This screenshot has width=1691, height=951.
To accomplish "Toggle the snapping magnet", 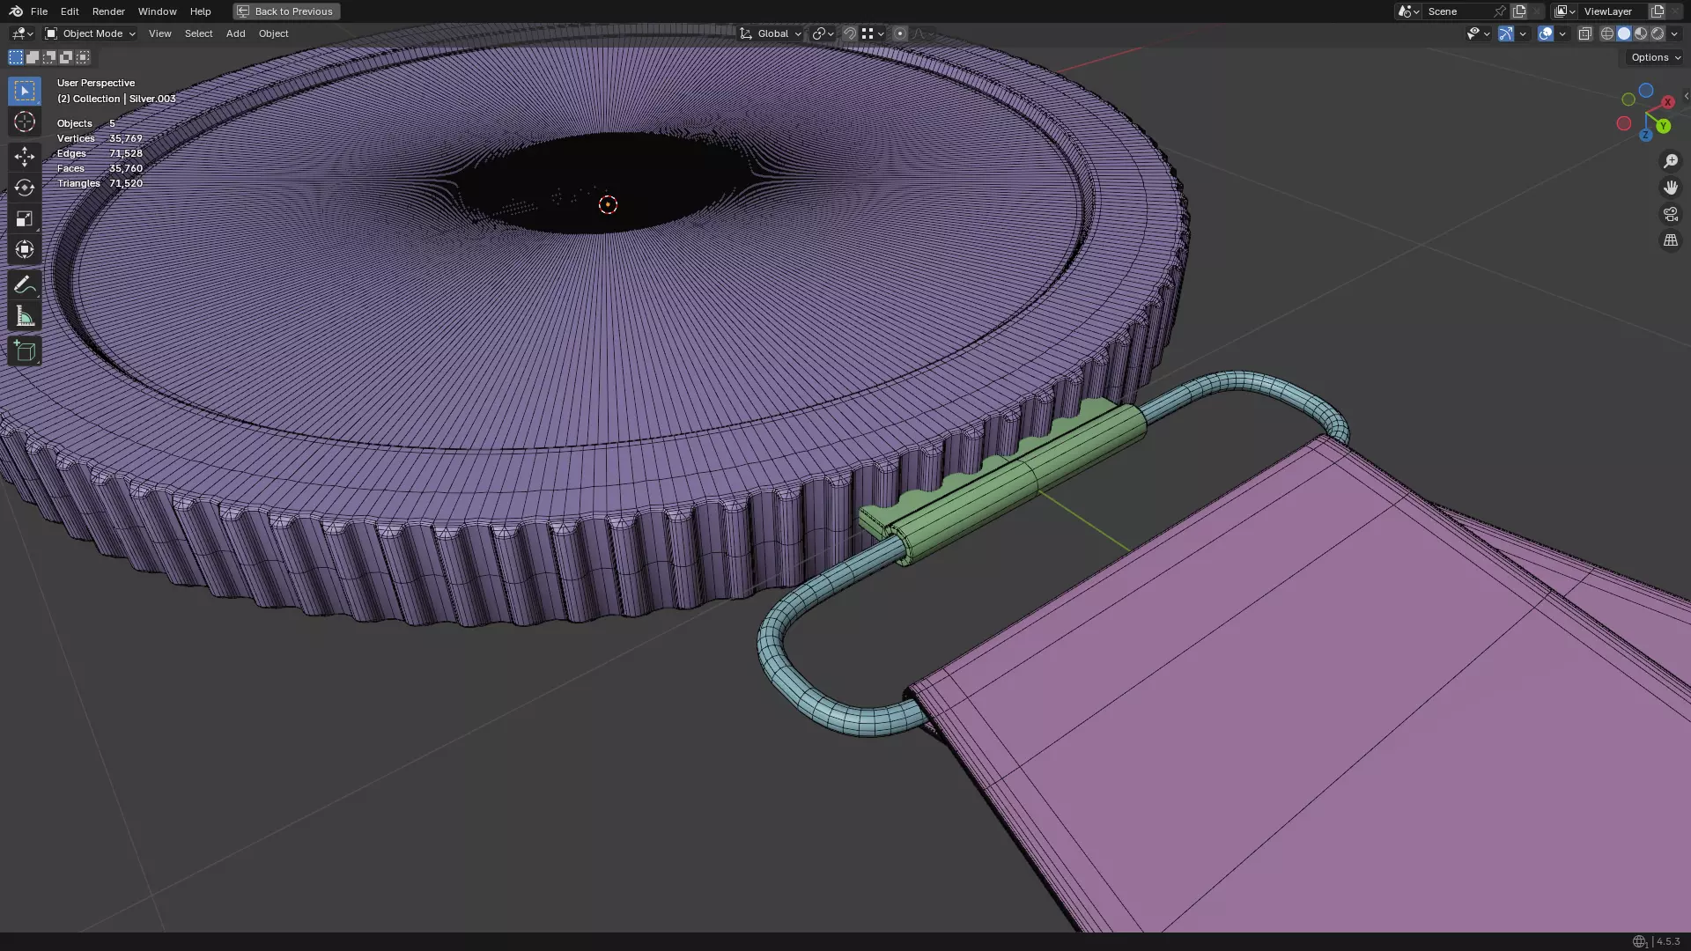I will tap(849, 33).
